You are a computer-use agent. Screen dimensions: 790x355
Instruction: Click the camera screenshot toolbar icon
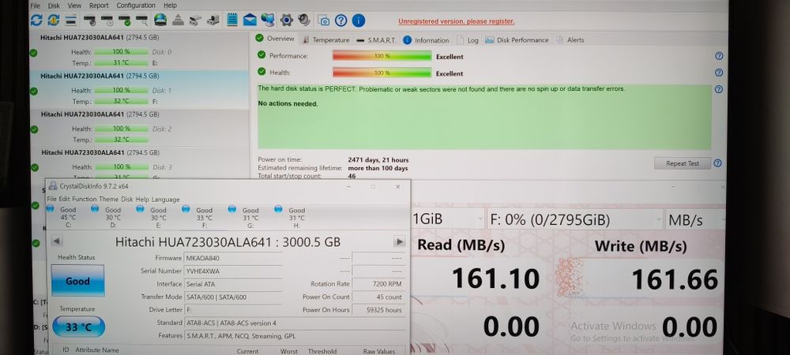[x=325, y=21]
